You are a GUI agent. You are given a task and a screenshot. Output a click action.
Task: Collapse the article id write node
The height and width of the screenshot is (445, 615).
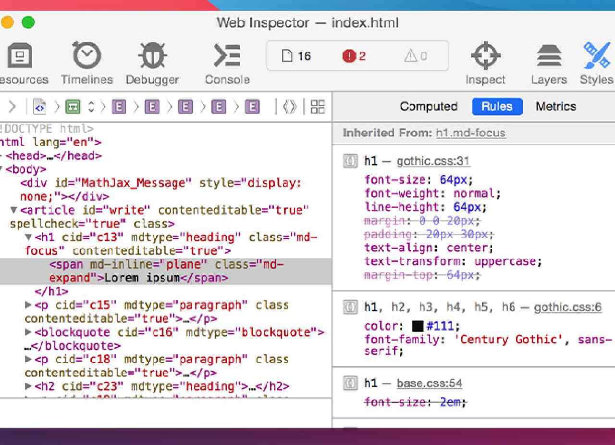point(13,210)
